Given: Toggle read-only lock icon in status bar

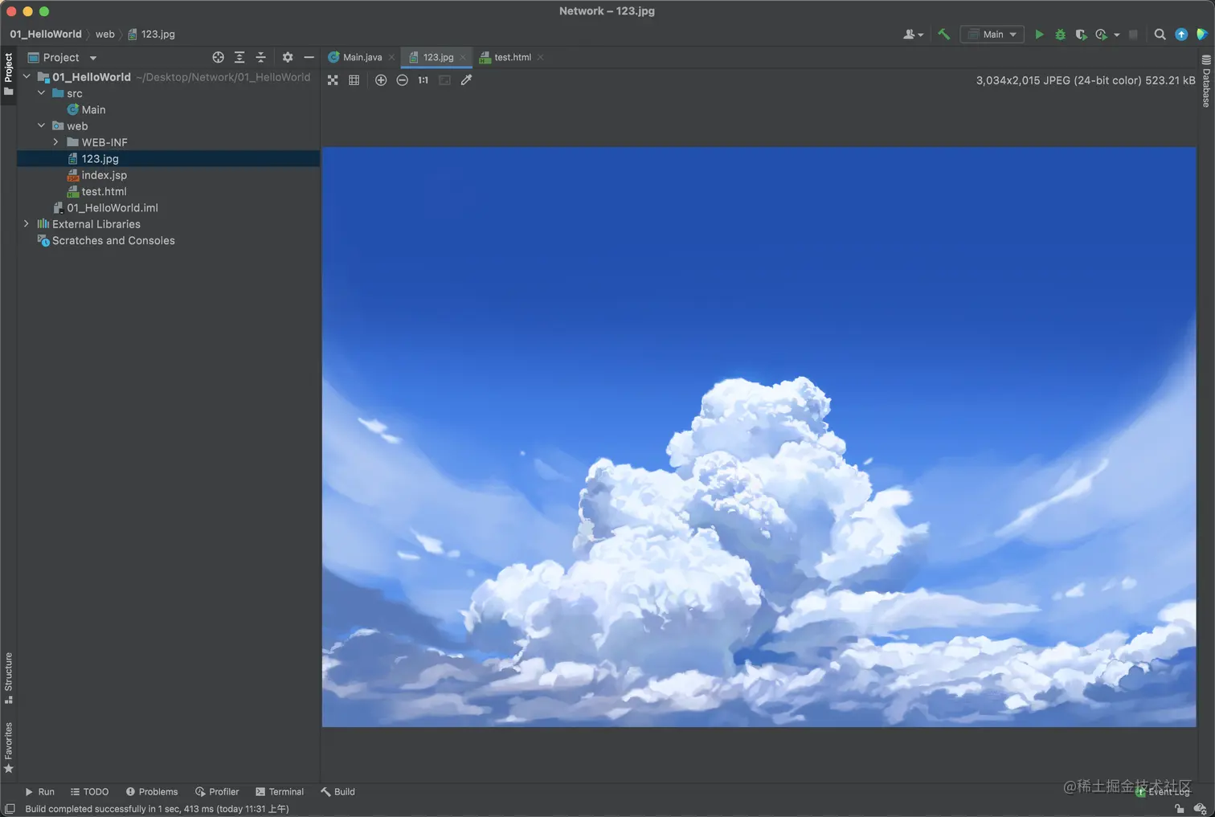Looking at the screenshot, I should [1179, 809].
